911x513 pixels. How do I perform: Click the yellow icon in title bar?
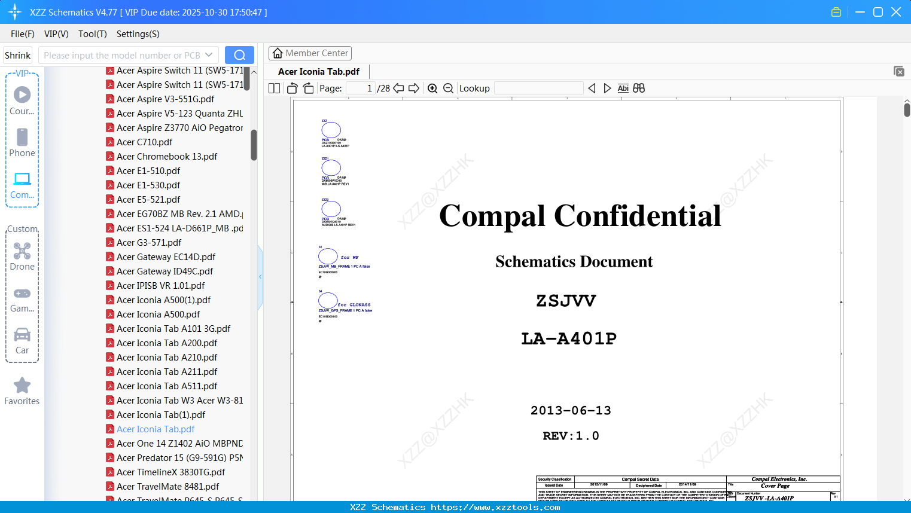(836, 12)
